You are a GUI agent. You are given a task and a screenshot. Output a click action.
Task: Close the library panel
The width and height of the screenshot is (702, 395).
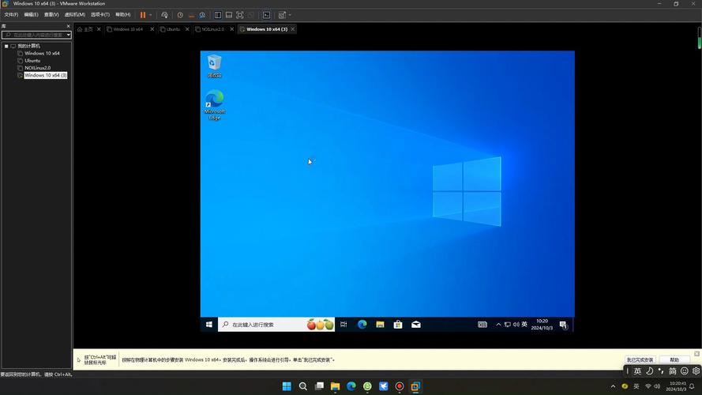click(69, 26)
